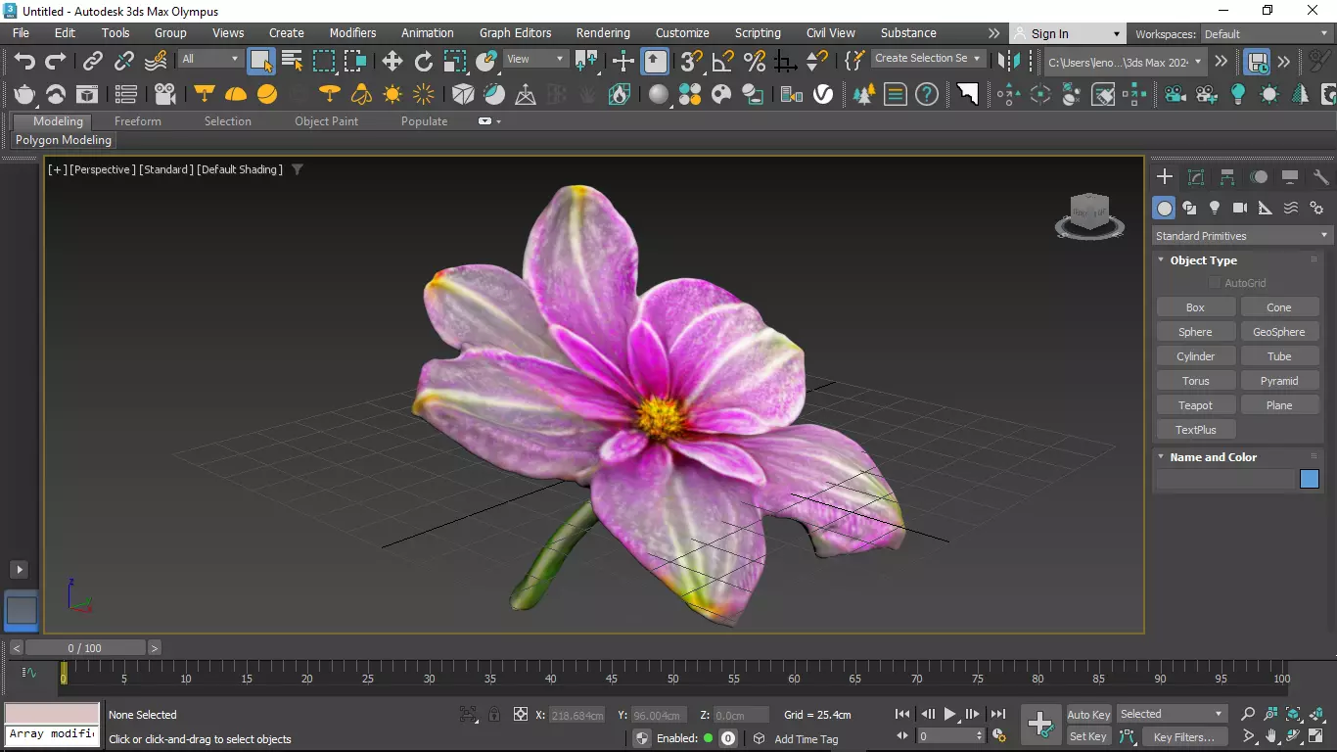Click the GeoSphere button
Image resolution: width=1337 pixels, height=752 pixels.
click(1279, 332)
